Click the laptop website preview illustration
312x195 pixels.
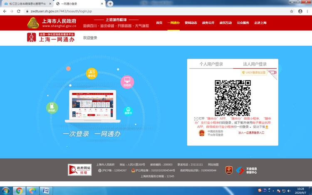pyautogui.click(x=93, y=106)
